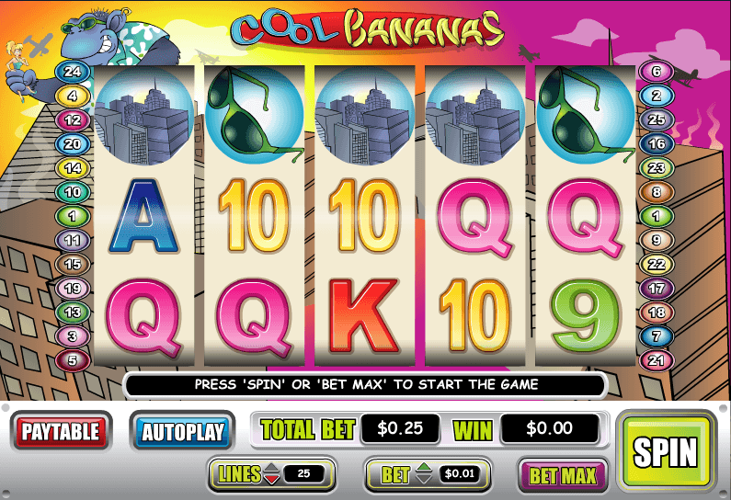Select payline marker 6 on the right
This screenshot has height=500, width=731.
point(657,72)
